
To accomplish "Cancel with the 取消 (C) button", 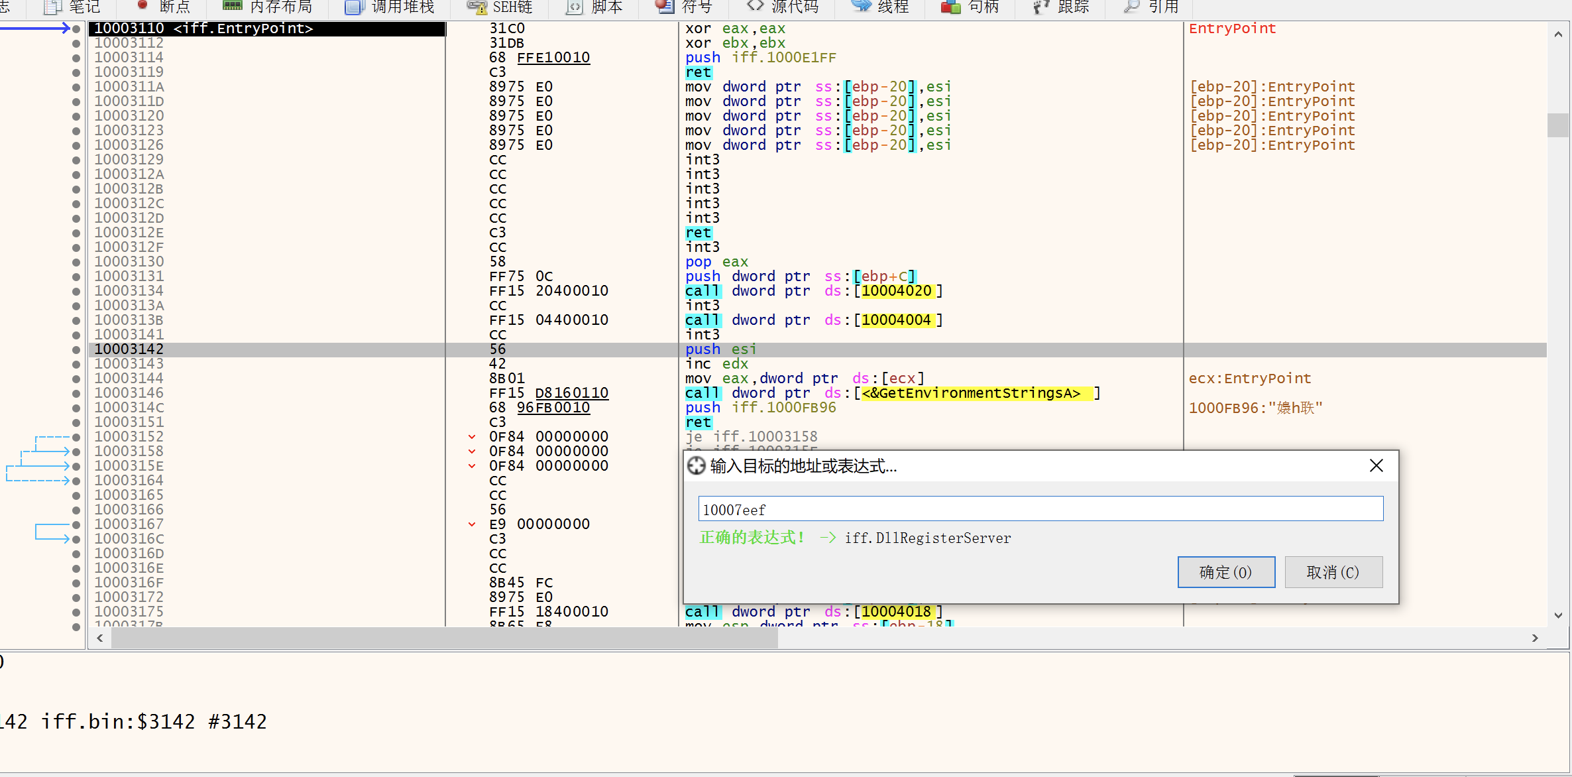I will click(1333, 572).
